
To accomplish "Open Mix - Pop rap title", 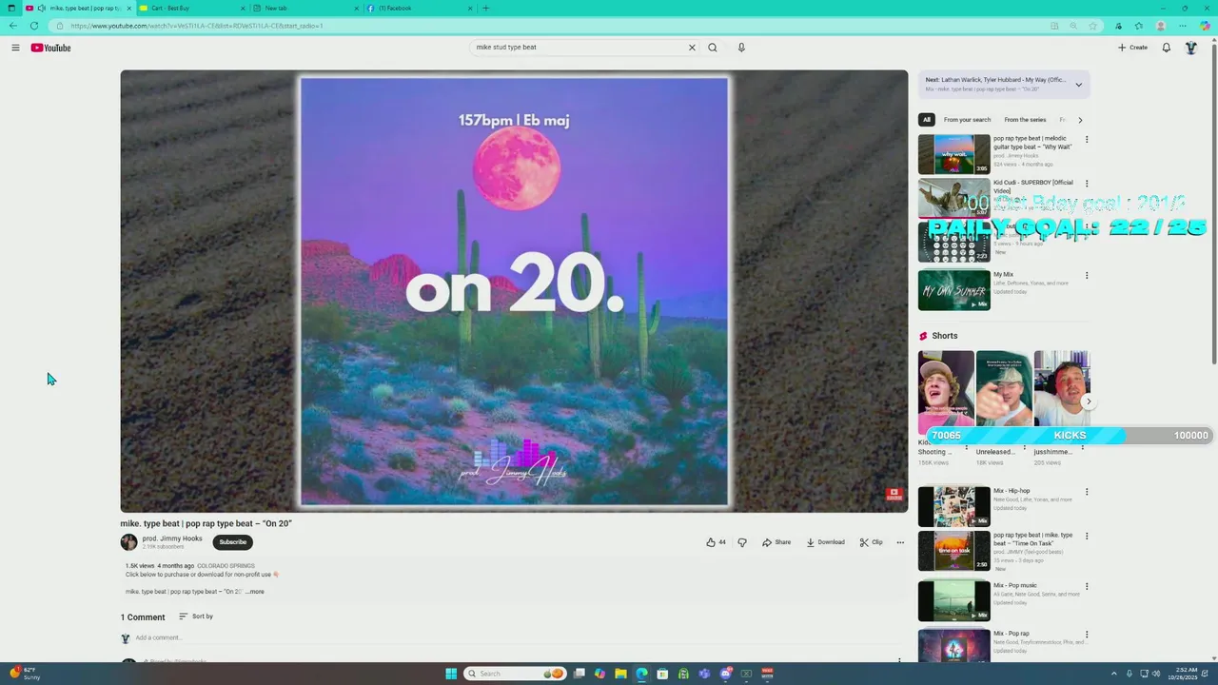I will click(1012, 634).
